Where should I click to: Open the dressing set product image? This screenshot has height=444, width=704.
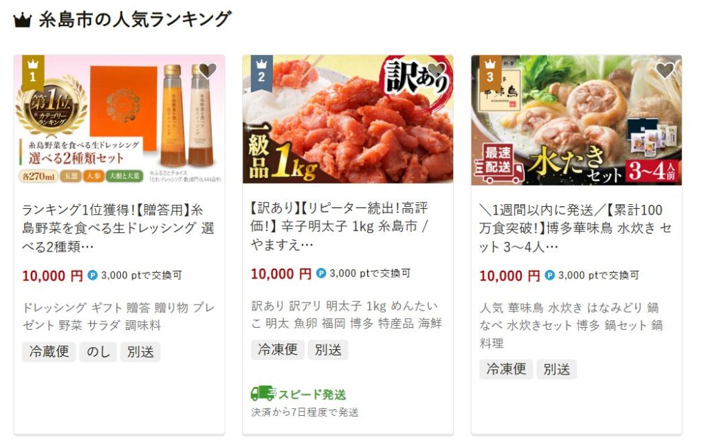pos(120,120)
